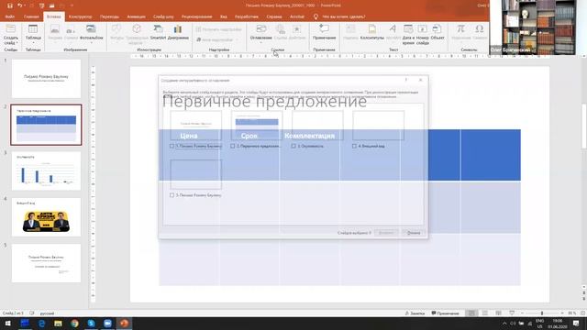Viewport: 587px width, 330px height.
Task: Switch to the Рецензирование ribbon tab
Action: (x=196, y=16)
